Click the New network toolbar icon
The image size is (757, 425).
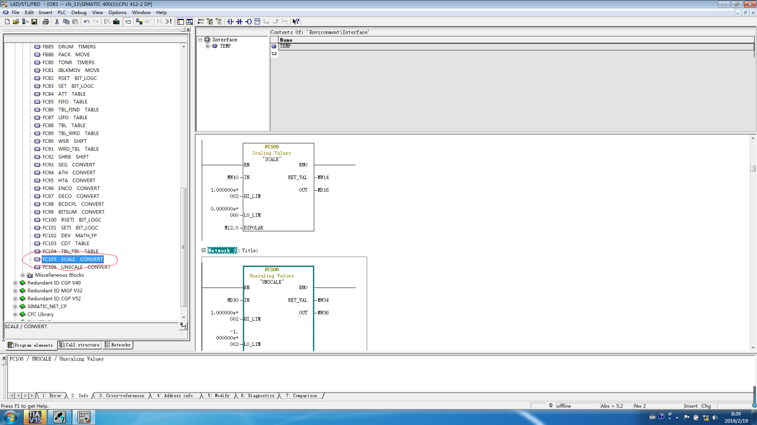pyautogui.click(x=200, y=21)
